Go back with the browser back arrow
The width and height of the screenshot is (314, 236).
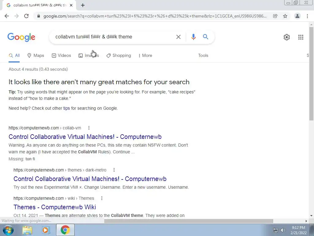pyautogui.click(x=7, y=16)
